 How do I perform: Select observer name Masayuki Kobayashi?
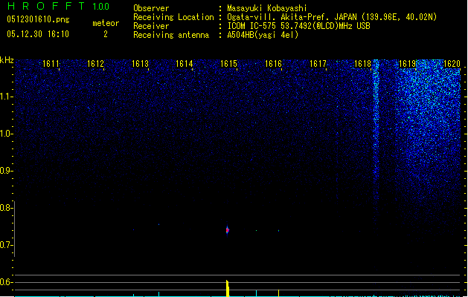pos(267,8)
